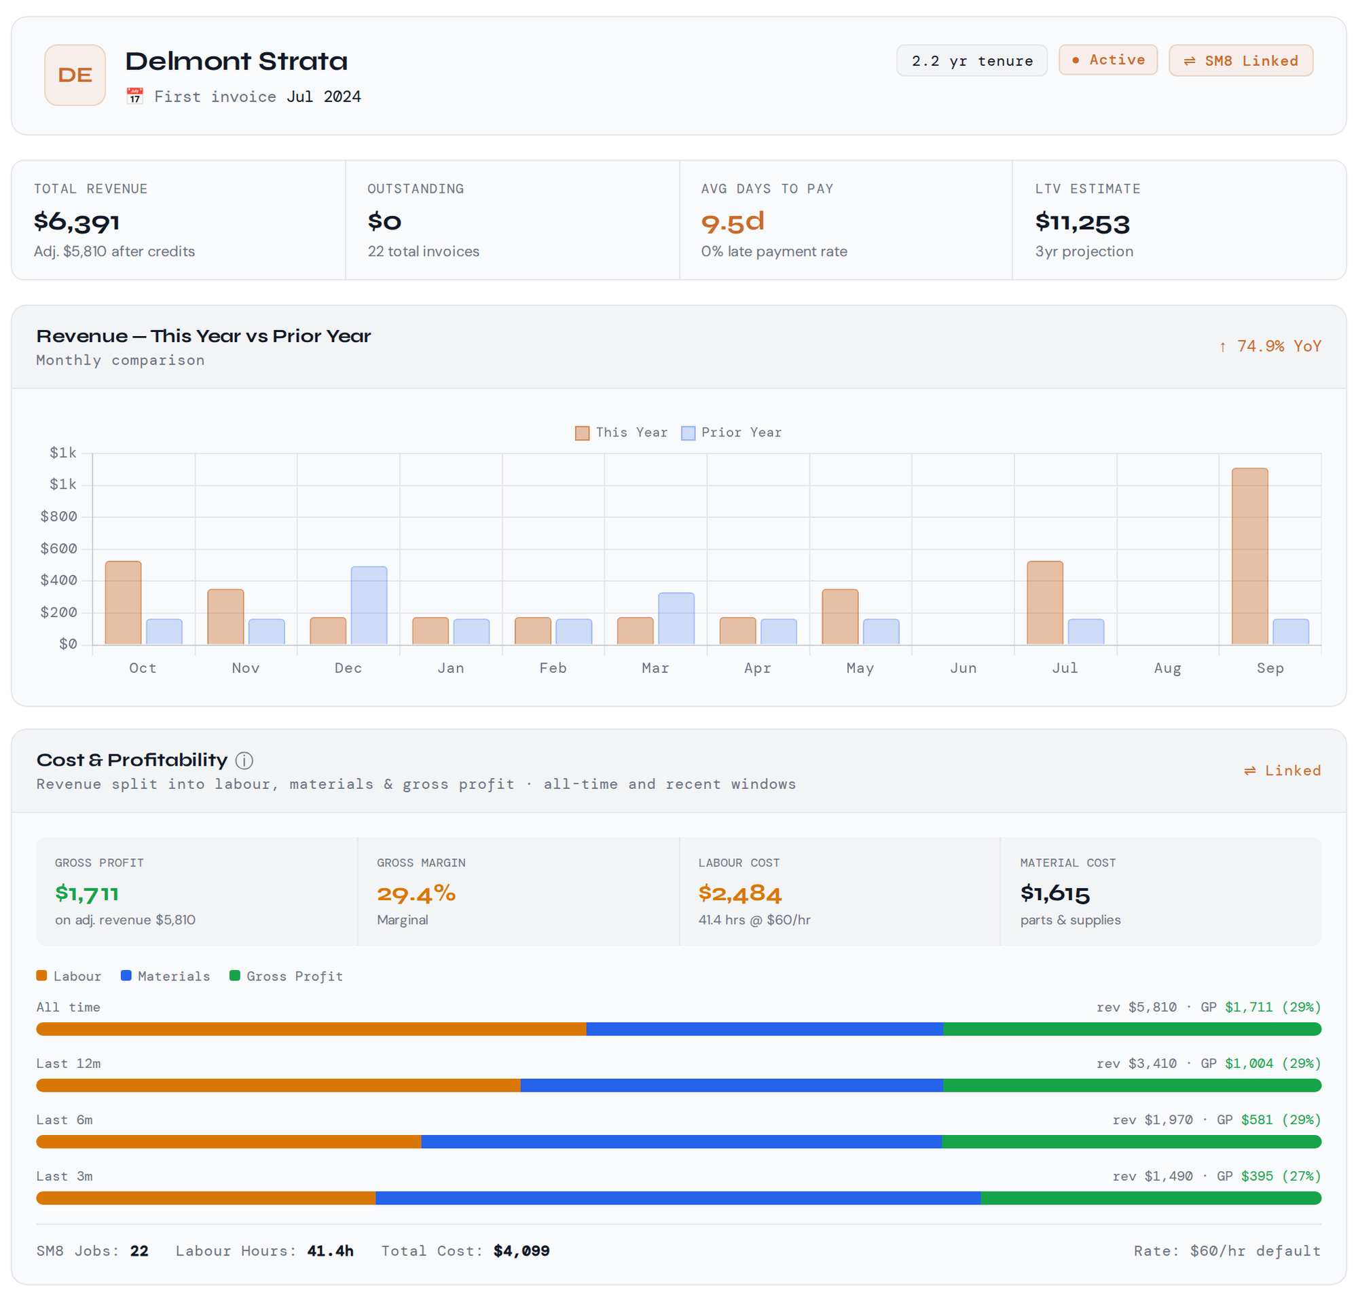Click the Jul This Year revenue bar

click(x=1045, y=603)
